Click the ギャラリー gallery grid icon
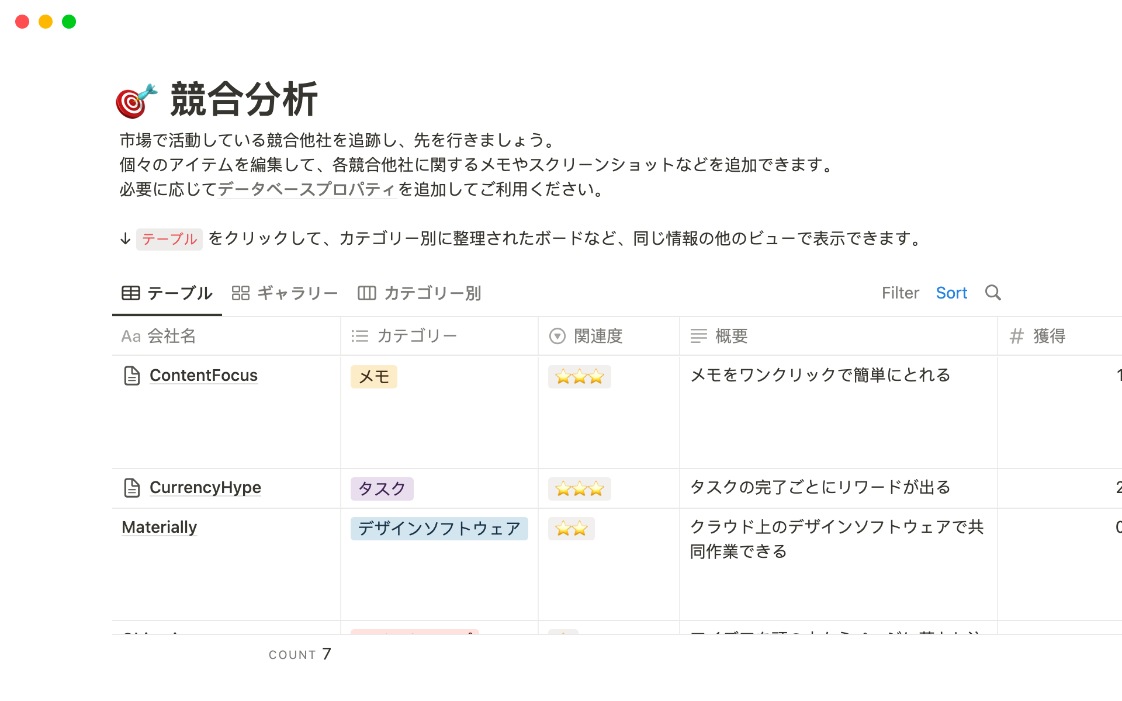Screen dimensions: 1122x701 pyautogui.click(x=240, y=293)
